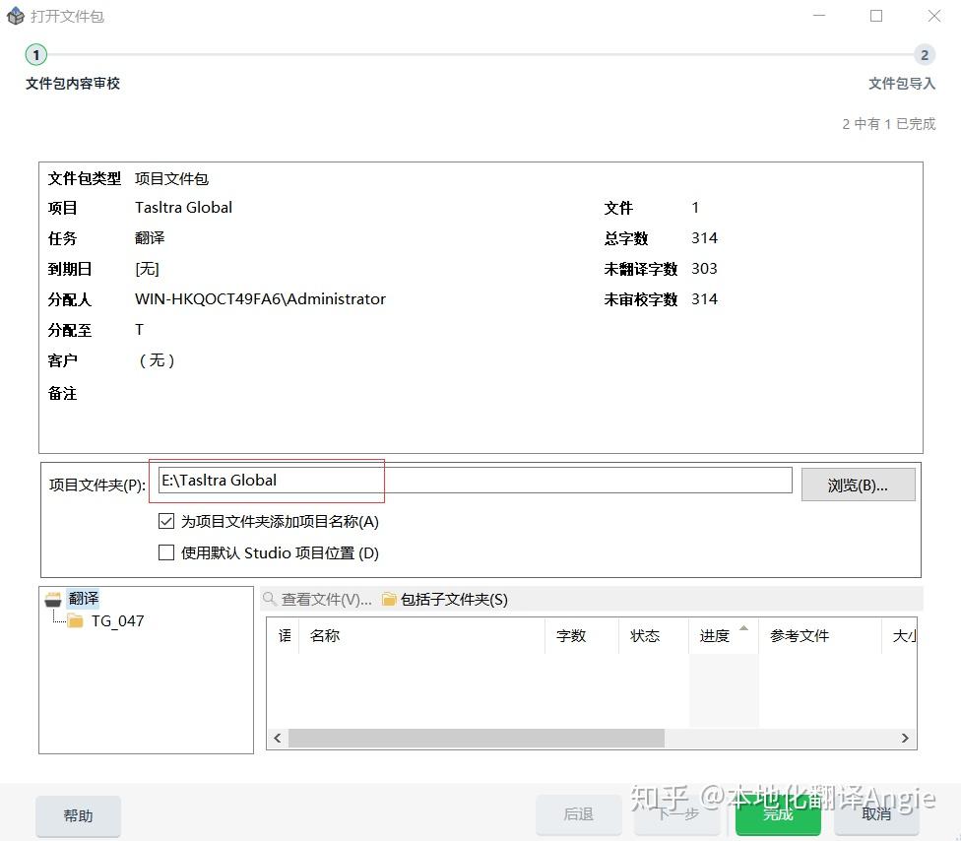
Task: Select the step 1 circle icon
Action: (35, 55)
